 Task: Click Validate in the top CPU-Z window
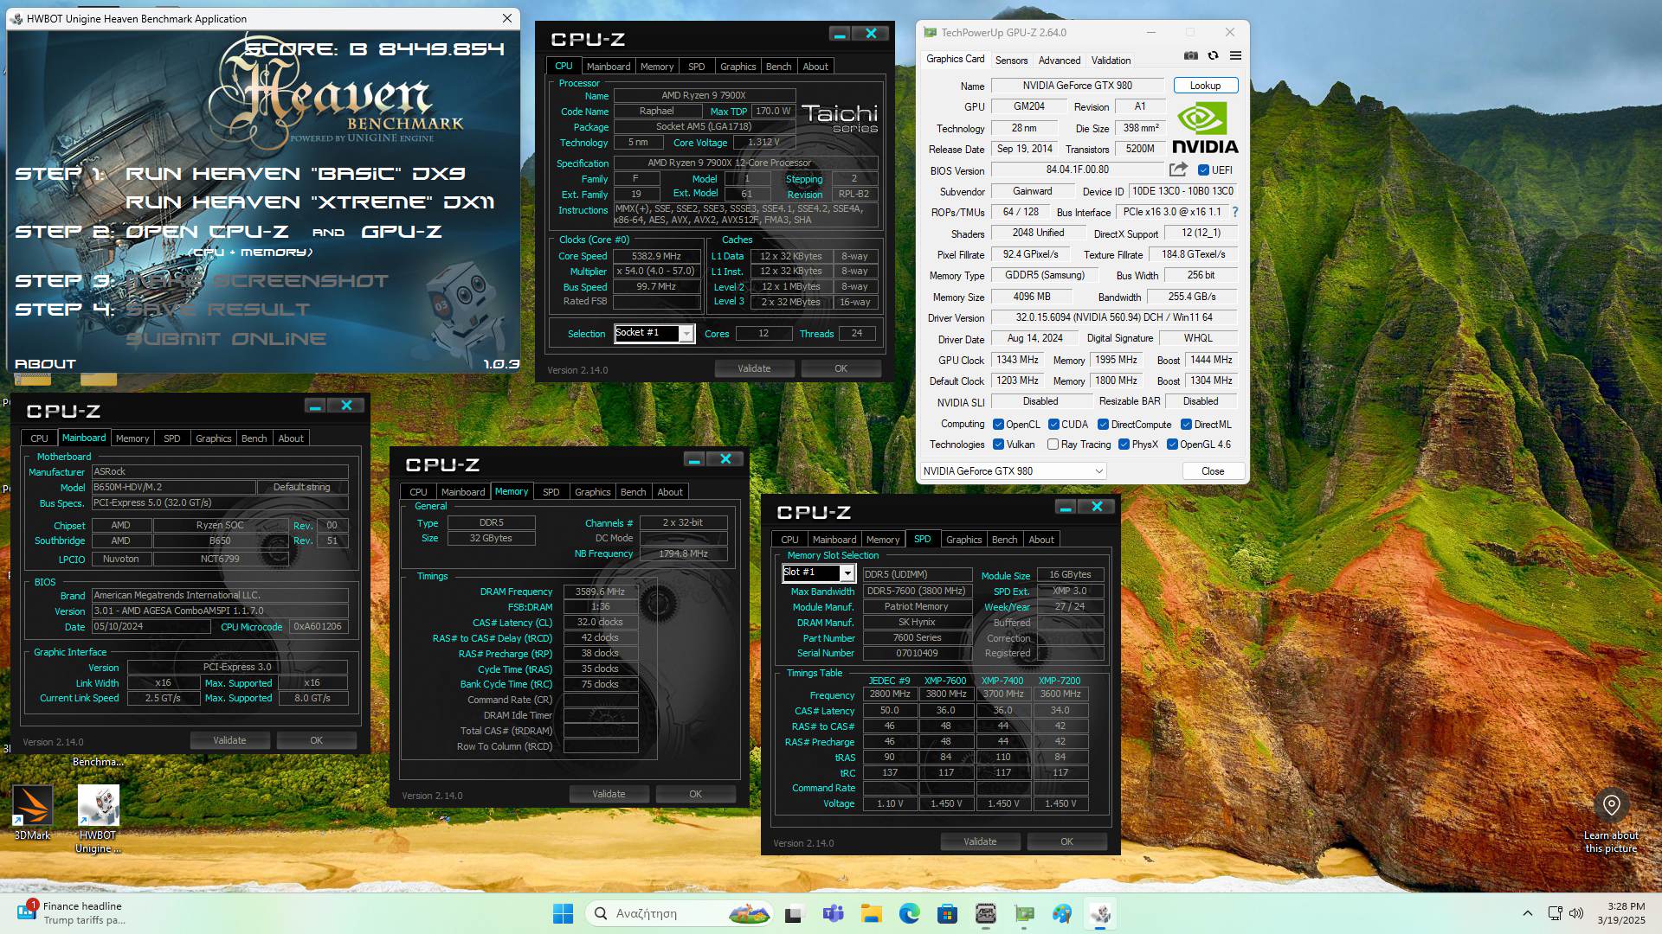coord(754,368)
